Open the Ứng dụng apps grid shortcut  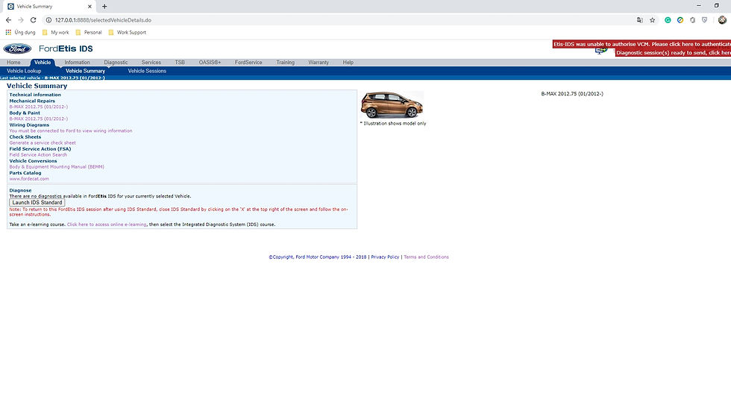[21, 33]
